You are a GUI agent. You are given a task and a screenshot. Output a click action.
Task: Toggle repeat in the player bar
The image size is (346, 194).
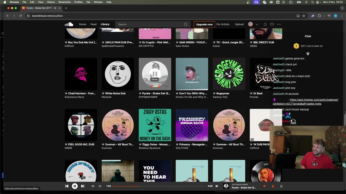tap(100, 186)
